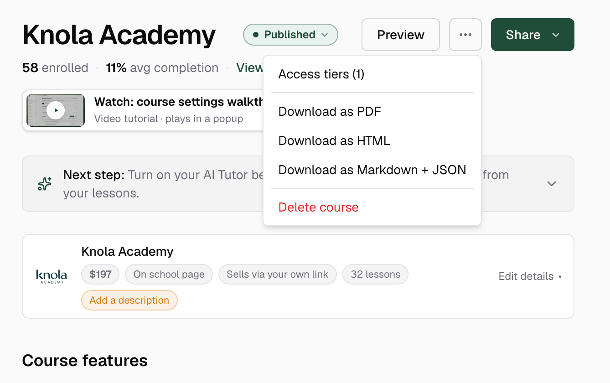
Task: Click the Course features heading
Action: 85,360
